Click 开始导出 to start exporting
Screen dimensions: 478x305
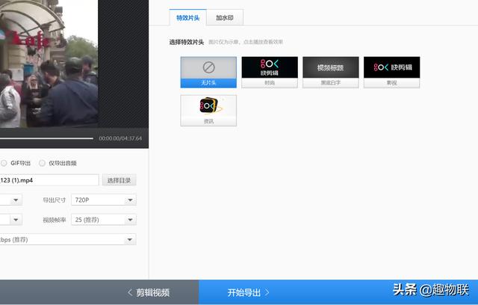pyautogui.click(x=248, y=292)
